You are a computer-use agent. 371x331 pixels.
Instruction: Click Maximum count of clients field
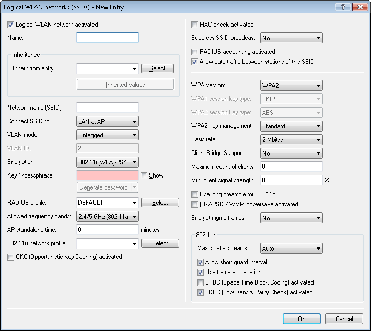[x=291, y=167]
